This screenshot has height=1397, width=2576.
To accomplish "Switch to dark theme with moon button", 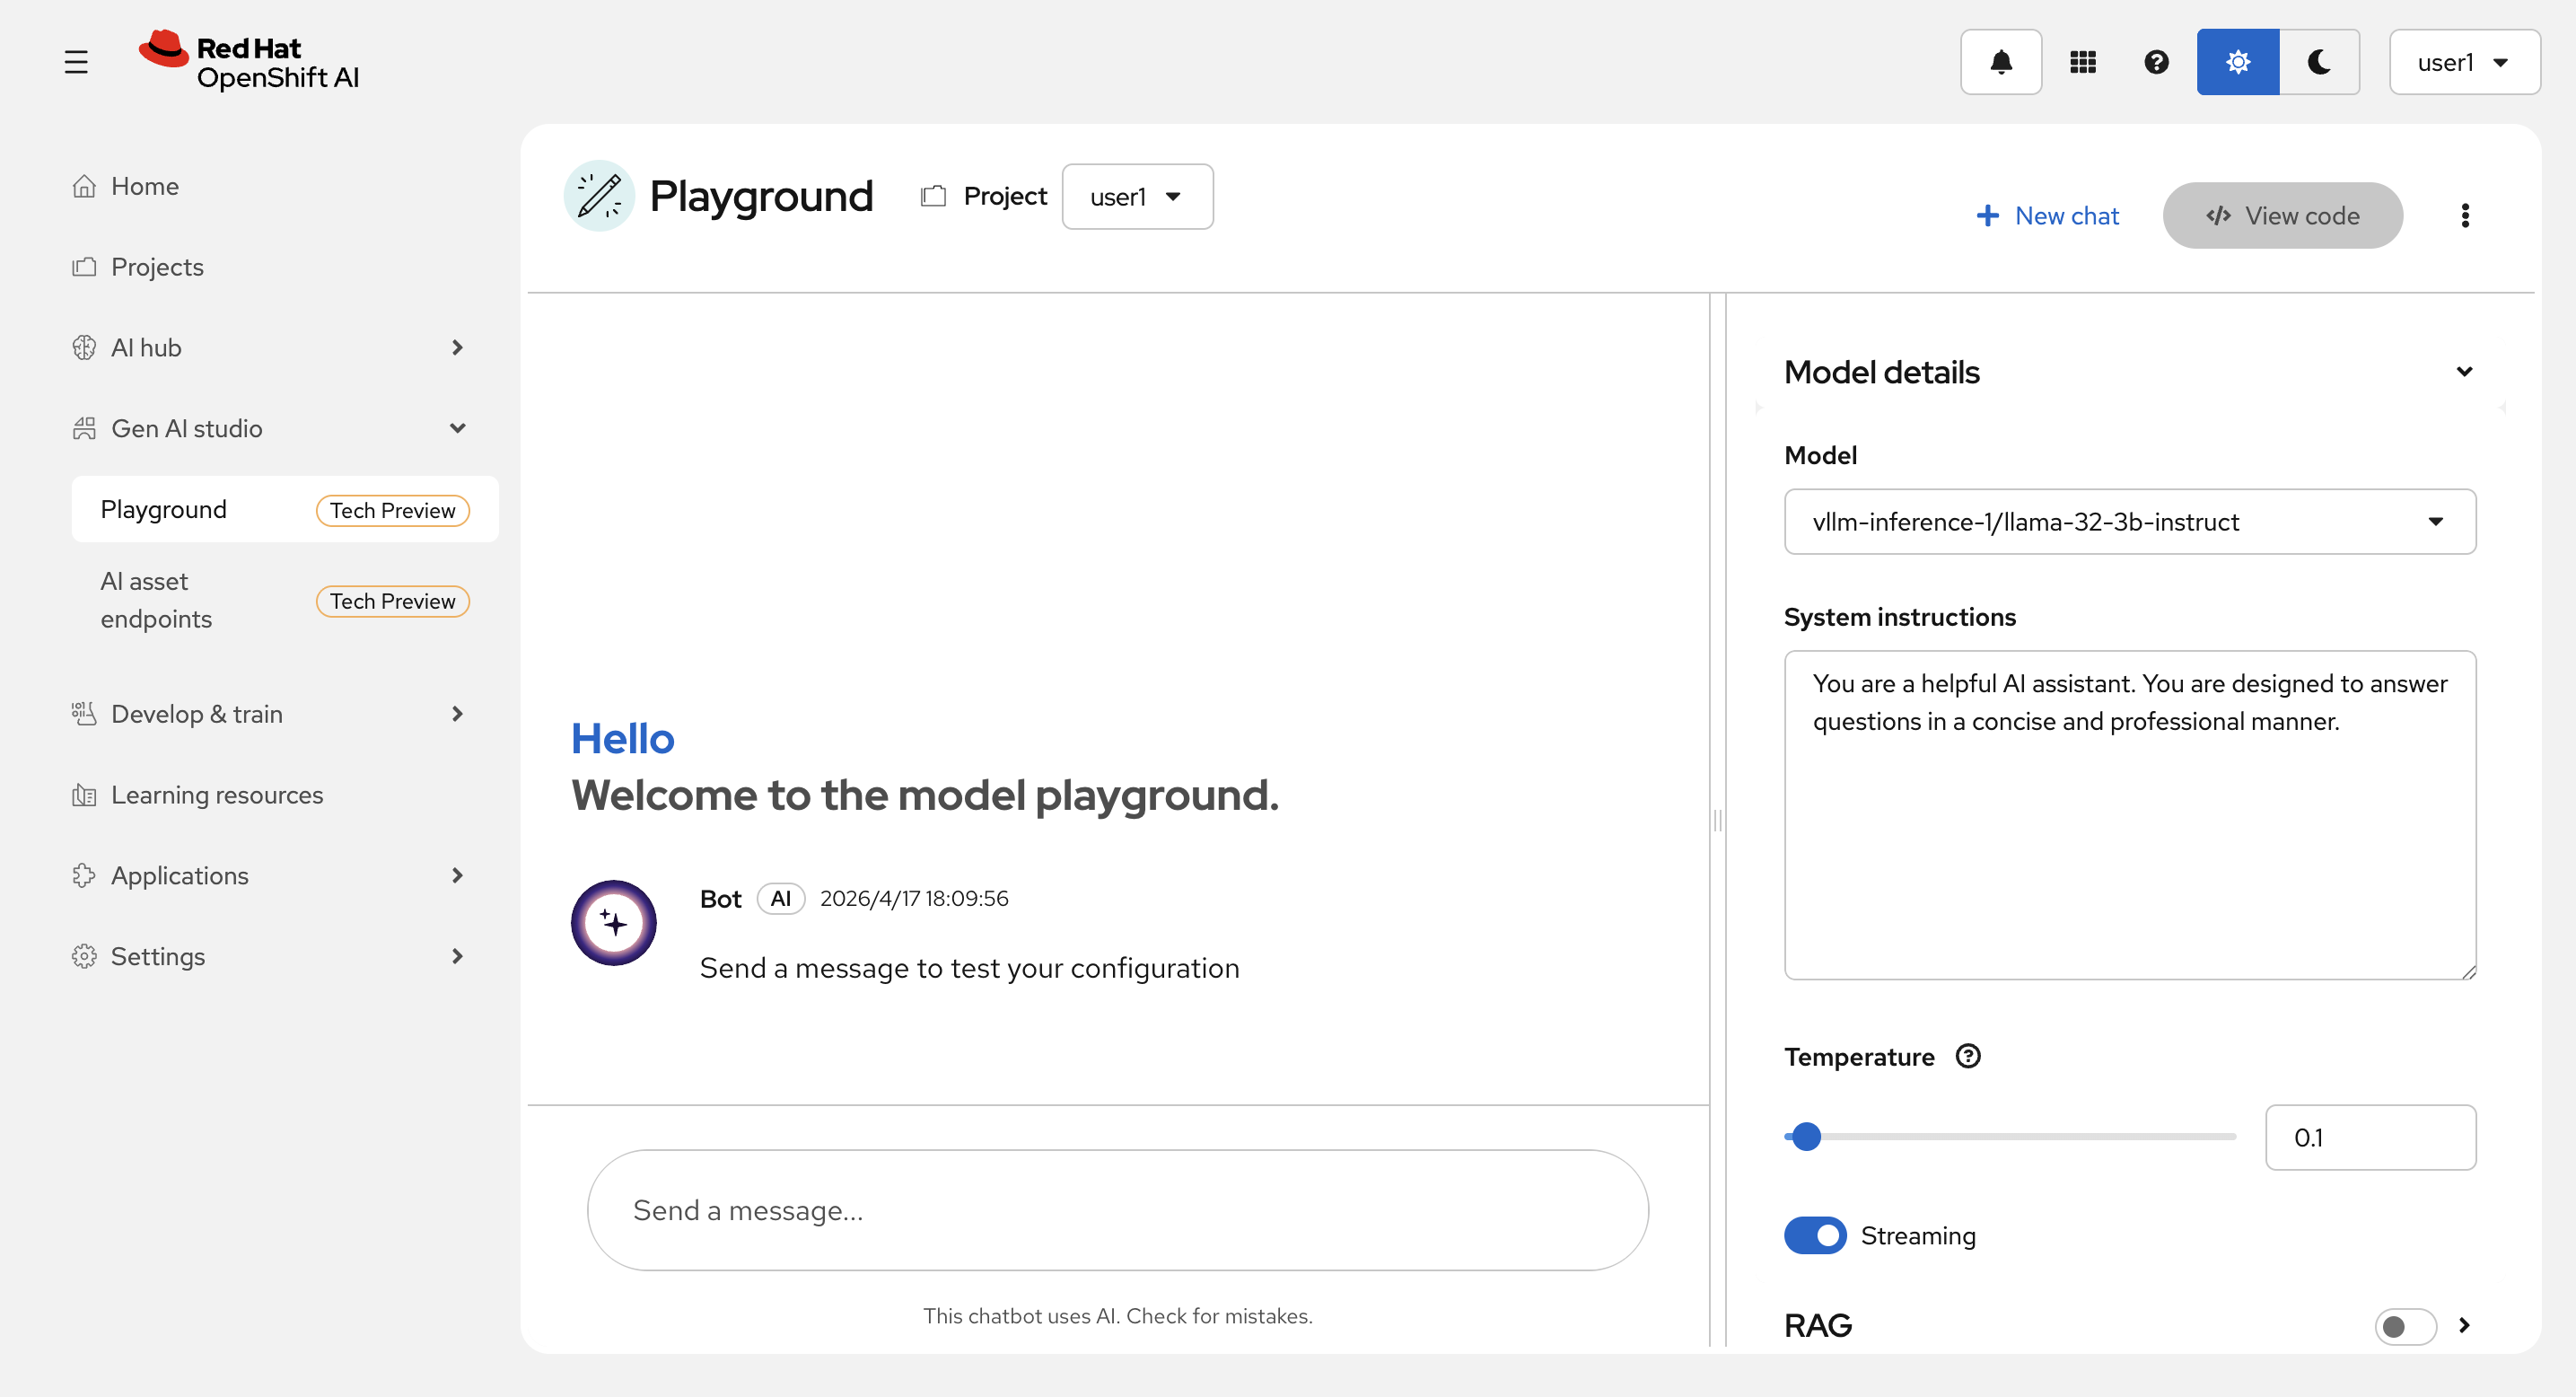I will click(x=2319, y=62).
